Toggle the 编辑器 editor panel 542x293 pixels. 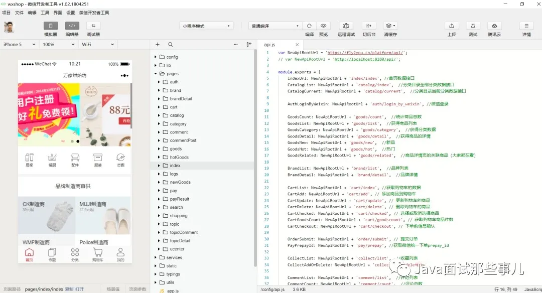click(72, 29)
